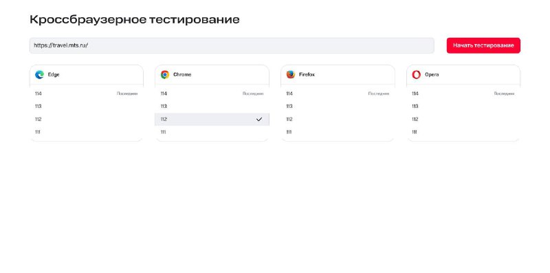The image size is (550, 273).
Task: Choose Chrome version 114 latest
Action: pyautogui.click(x=212, y=94)
